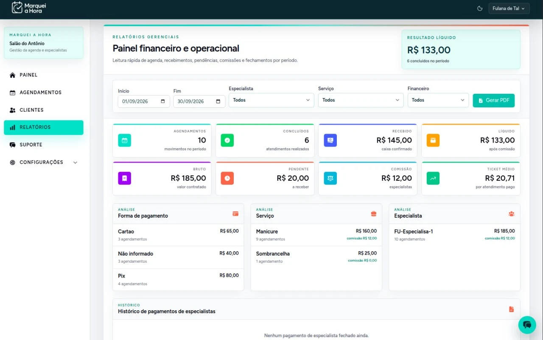The image size is (543, 340).
Task: Open the floating chat support button
Action: point(527,325)
